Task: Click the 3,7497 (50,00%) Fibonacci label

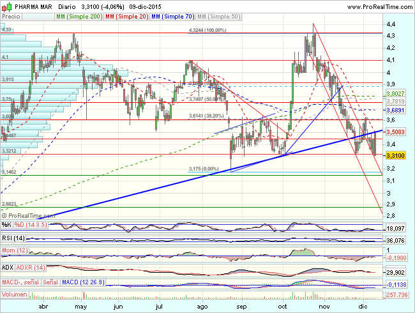Action: coord(206,99)
